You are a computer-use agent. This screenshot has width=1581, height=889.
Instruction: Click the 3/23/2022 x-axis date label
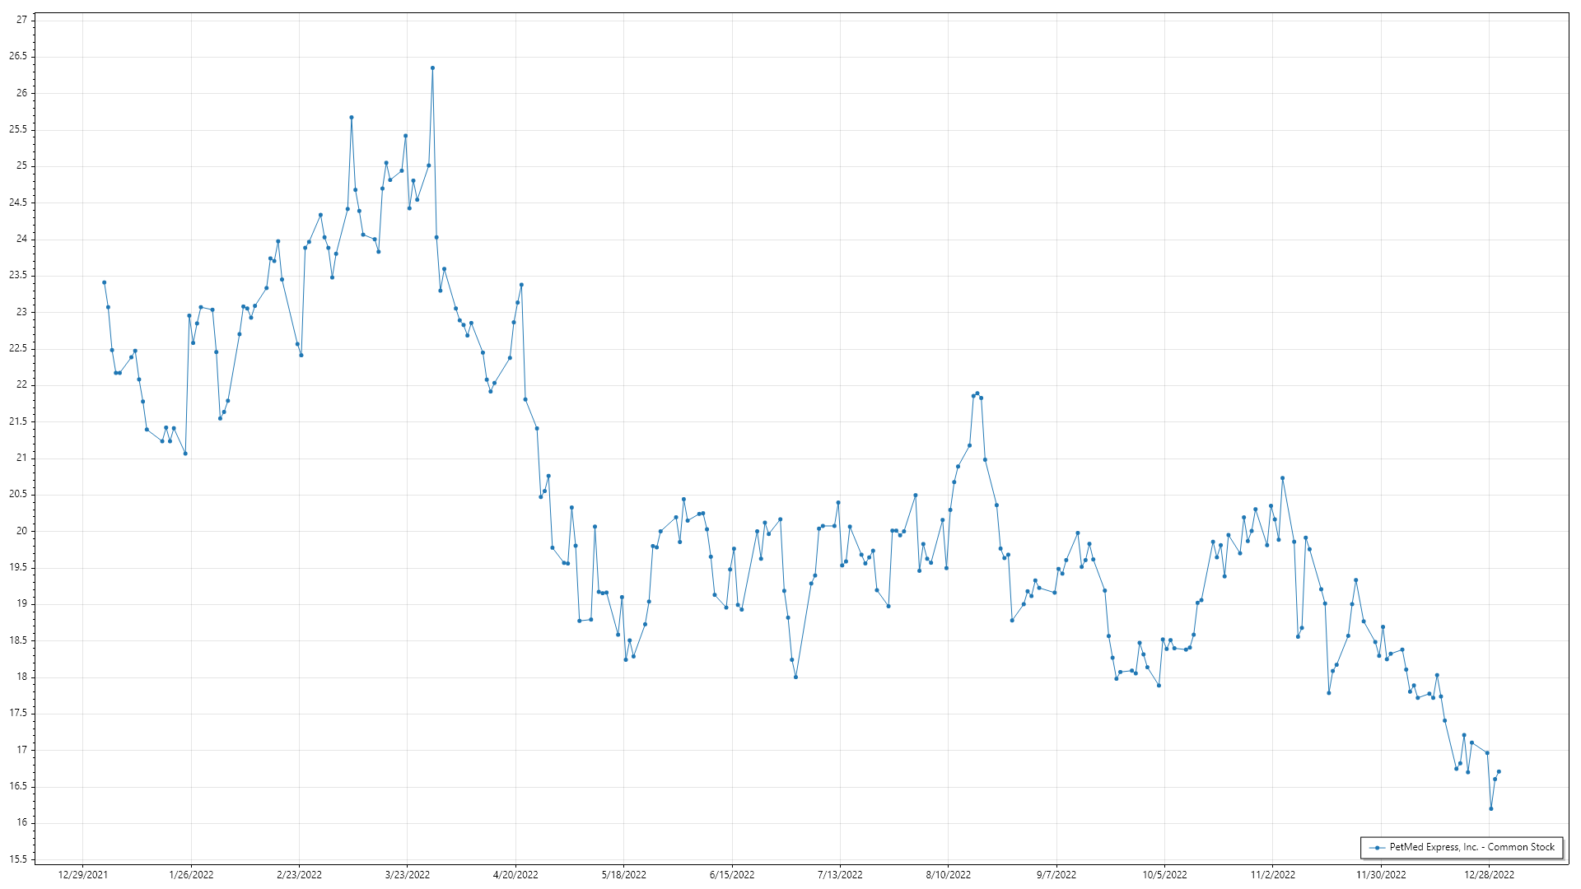(x=407, y=874)
